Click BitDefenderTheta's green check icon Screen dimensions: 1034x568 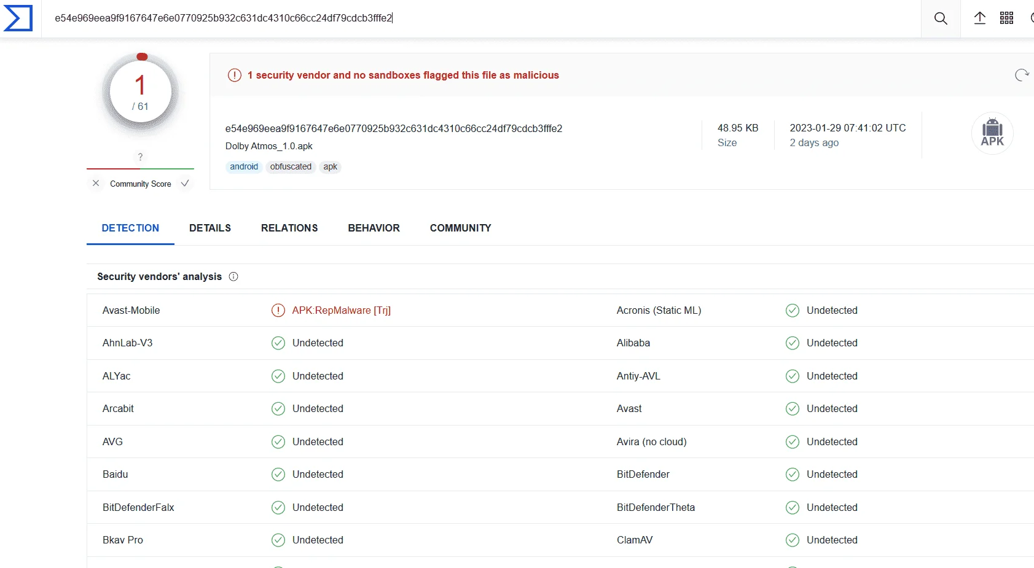pos(793,507)
